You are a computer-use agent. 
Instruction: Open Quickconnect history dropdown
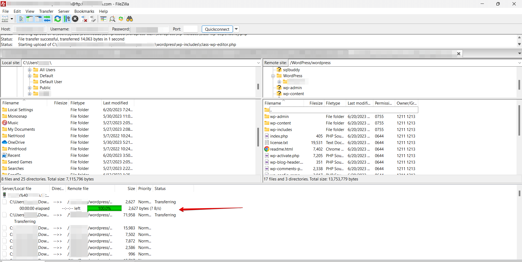tap(236, 29)
